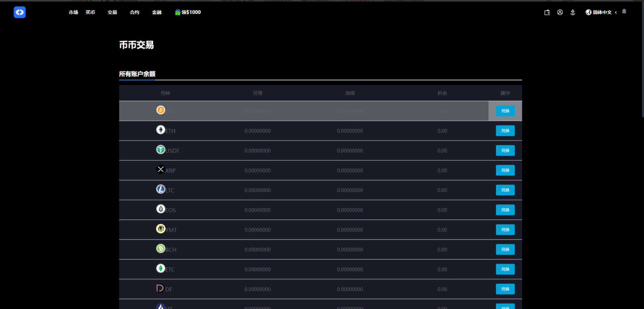This screenshot has height=309, width=644.
Task: Click the LTC coin icon
Action: click(161, 189)
